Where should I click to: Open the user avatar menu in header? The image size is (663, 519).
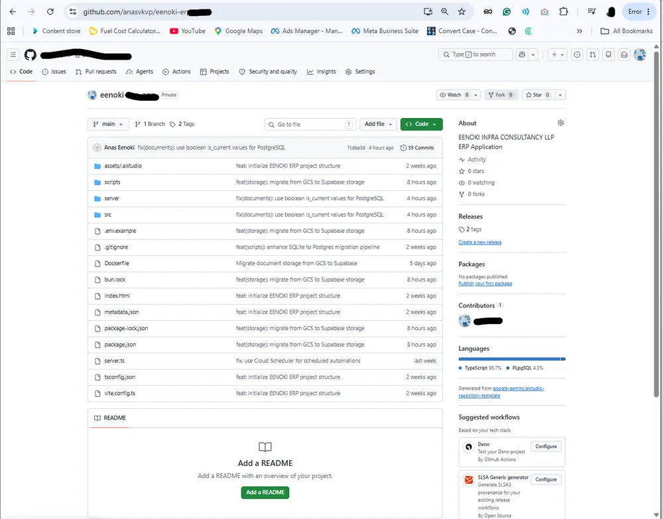coord(640,54)
